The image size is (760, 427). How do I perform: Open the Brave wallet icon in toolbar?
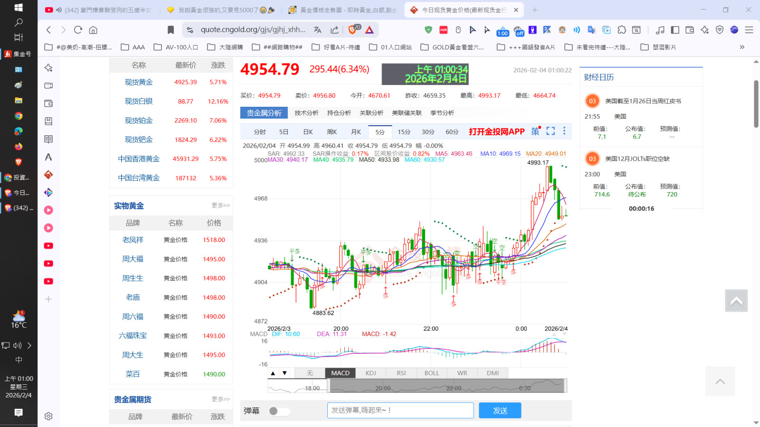click(x=690, y=30)
